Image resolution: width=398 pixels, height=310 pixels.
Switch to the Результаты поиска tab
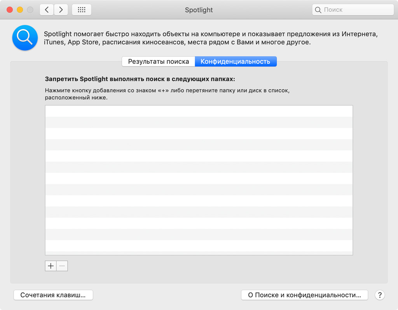click(159, 61)
